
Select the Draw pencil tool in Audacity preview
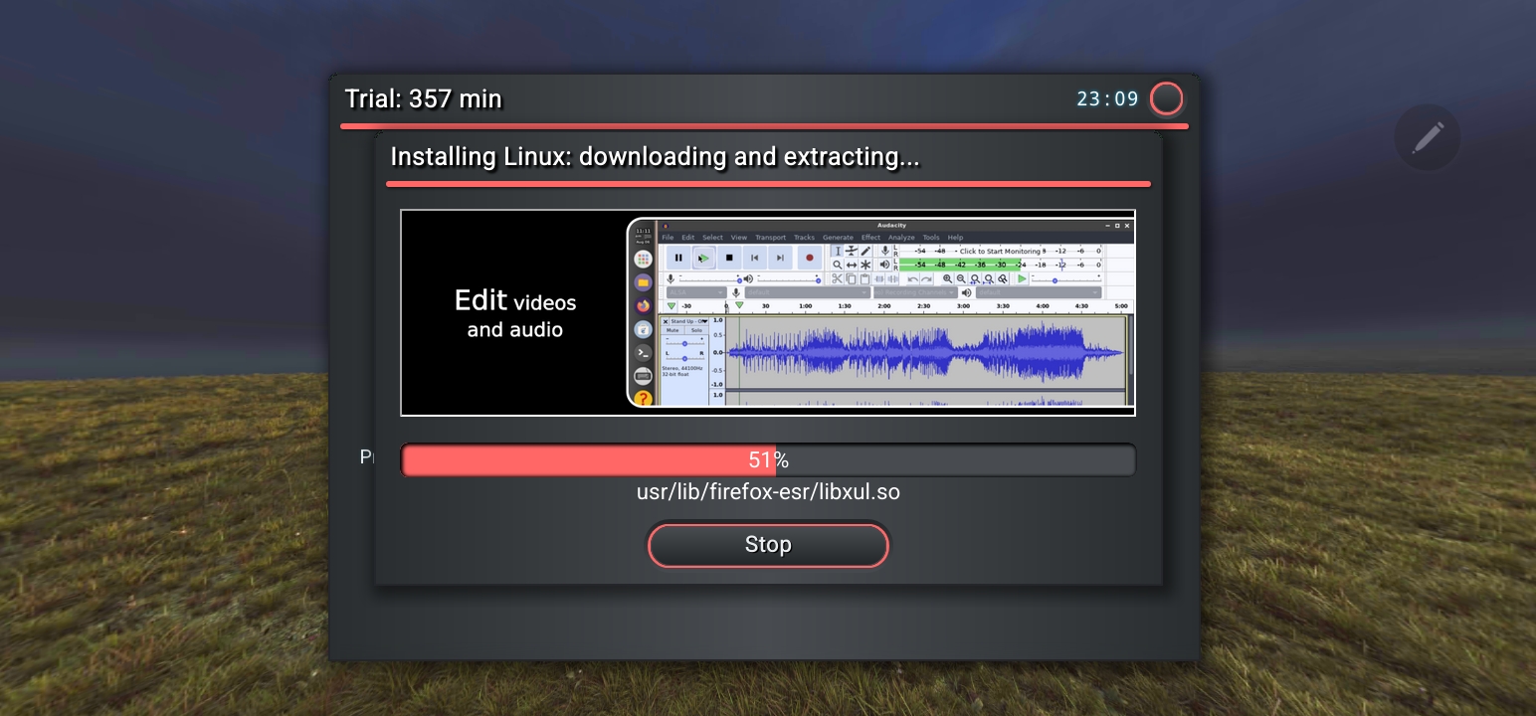(x=865, y=251)
